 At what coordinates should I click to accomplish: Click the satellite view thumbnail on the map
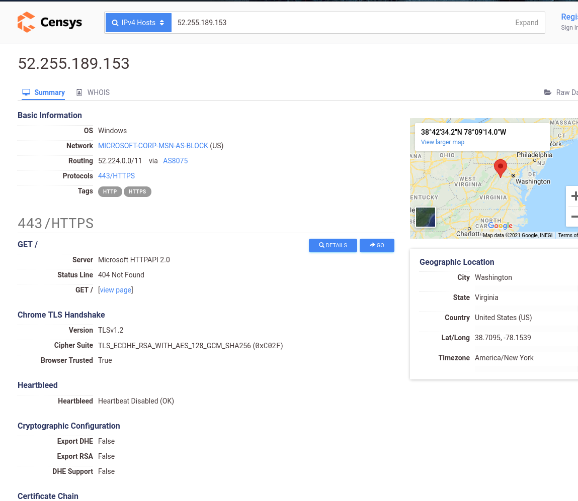click(425, 217)
